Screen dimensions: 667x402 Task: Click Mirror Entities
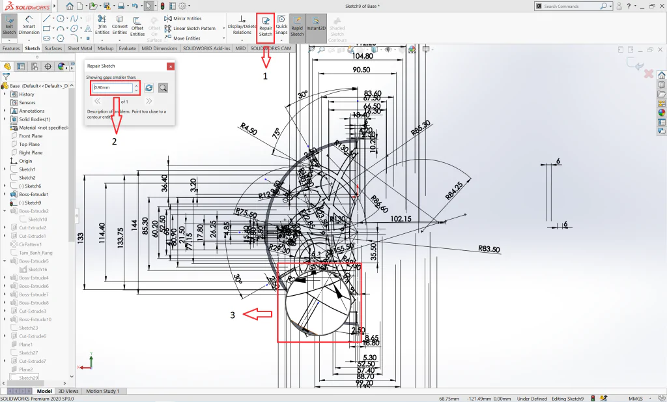[183, 18]
